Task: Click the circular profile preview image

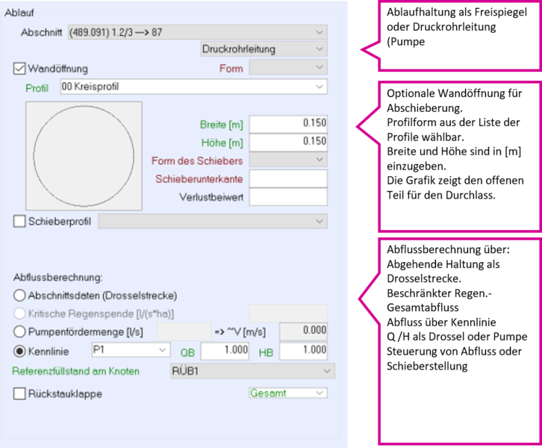Action: [x=84, y=155]
